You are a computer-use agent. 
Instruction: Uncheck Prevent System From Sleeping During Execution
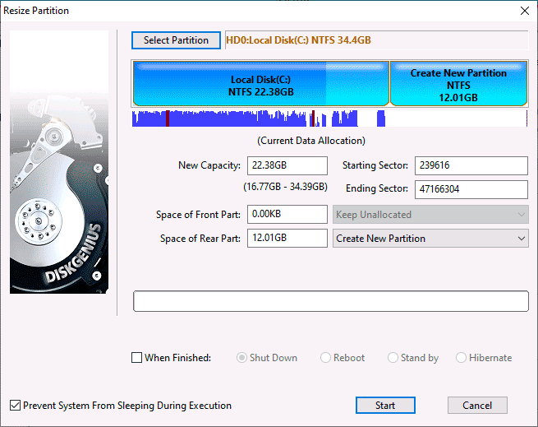tap(15, 406)
